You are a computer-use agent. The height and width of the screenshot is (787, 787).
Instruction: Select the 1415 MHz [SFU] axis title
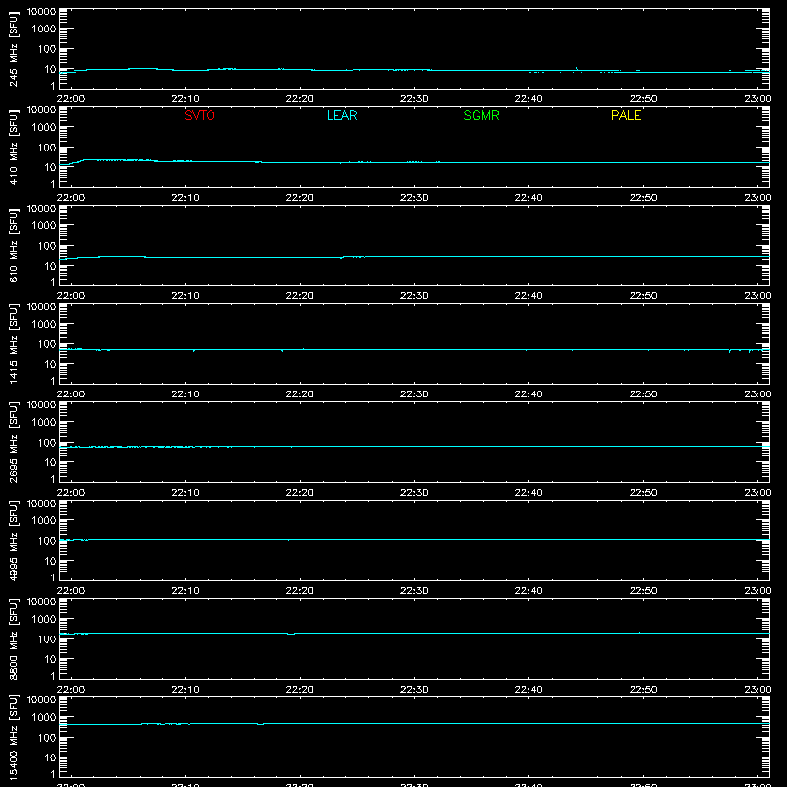coord(13,343)
